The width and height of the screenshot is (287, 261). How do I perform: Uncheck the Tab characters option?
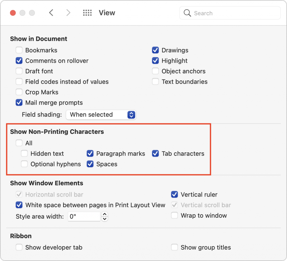tap(156, 153)
